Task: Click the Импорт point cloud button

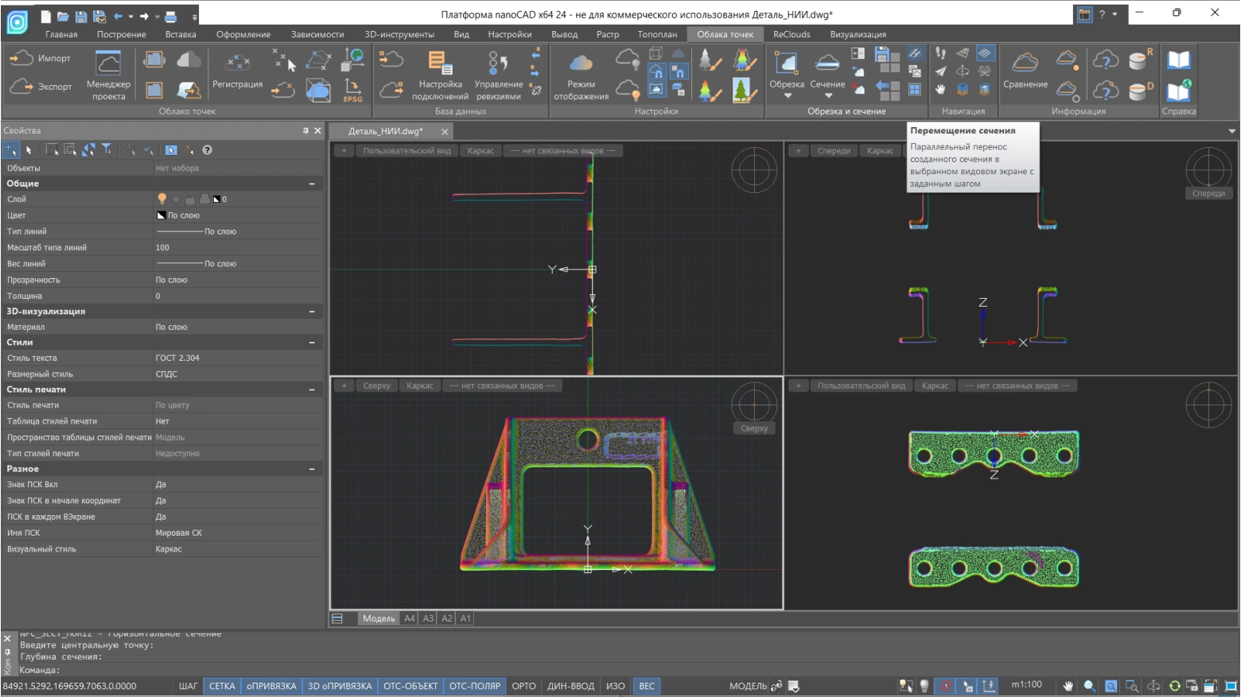Action: tap(40, 59)
